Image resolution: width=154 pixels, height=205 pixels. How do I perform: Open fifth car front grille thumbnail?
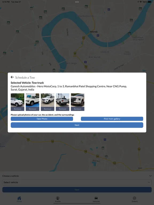pos(78,100)
